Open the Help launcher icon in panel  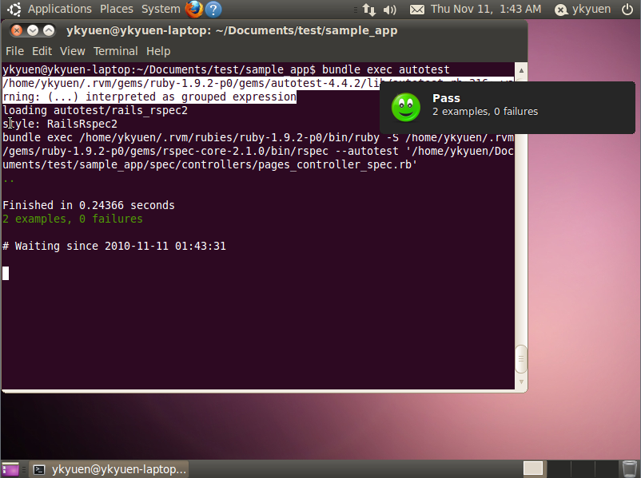click(x=213, y=10)
